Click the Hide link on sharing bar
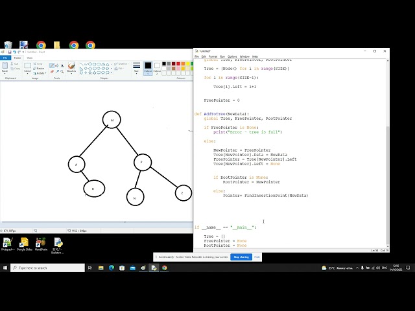415x311 pixels. pos(257,257)
